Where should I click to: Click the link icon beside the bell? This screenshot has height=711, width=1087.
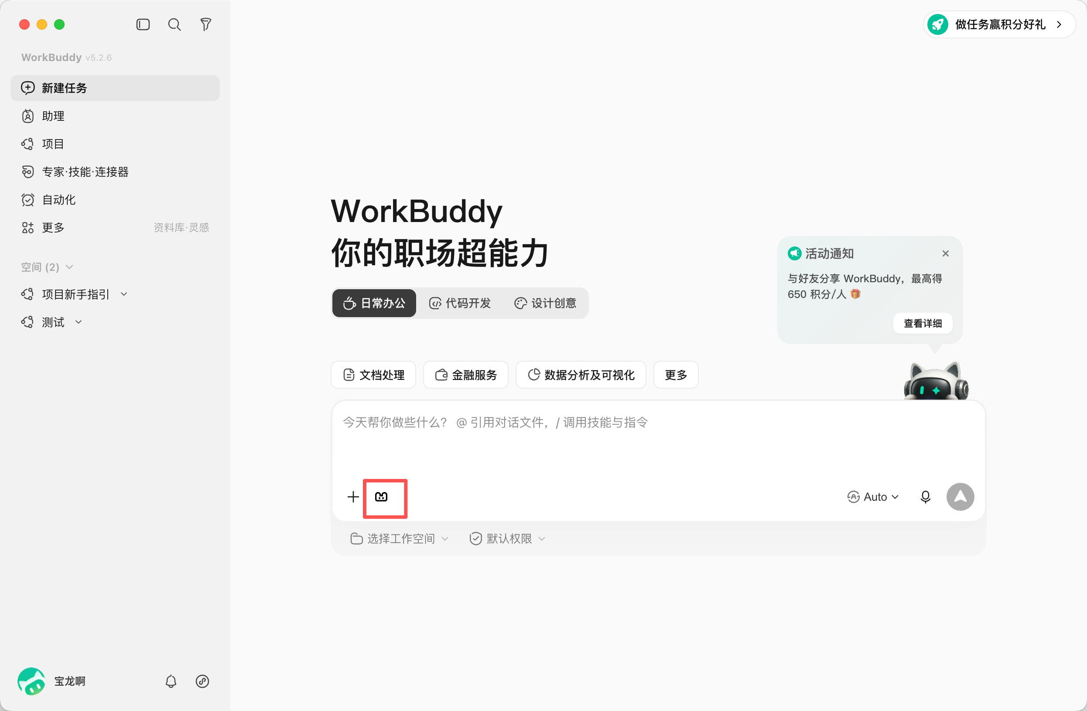202,681
